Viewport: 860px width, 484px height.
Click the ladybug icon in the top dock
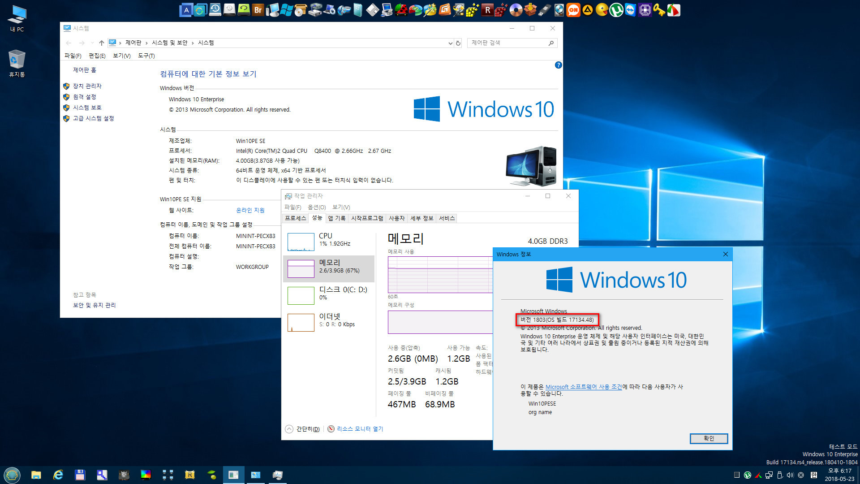coord(401,10)
